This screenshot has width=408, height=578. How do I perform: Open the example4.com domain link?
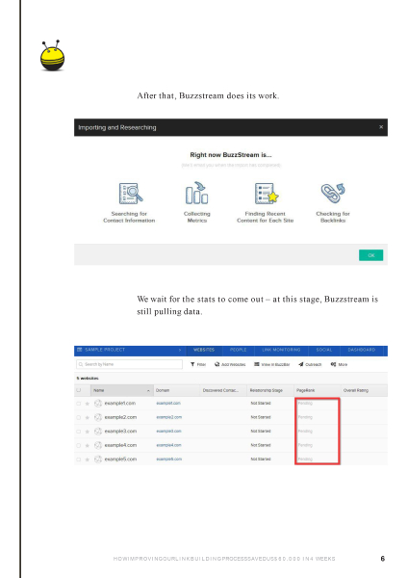pos(169,445)
